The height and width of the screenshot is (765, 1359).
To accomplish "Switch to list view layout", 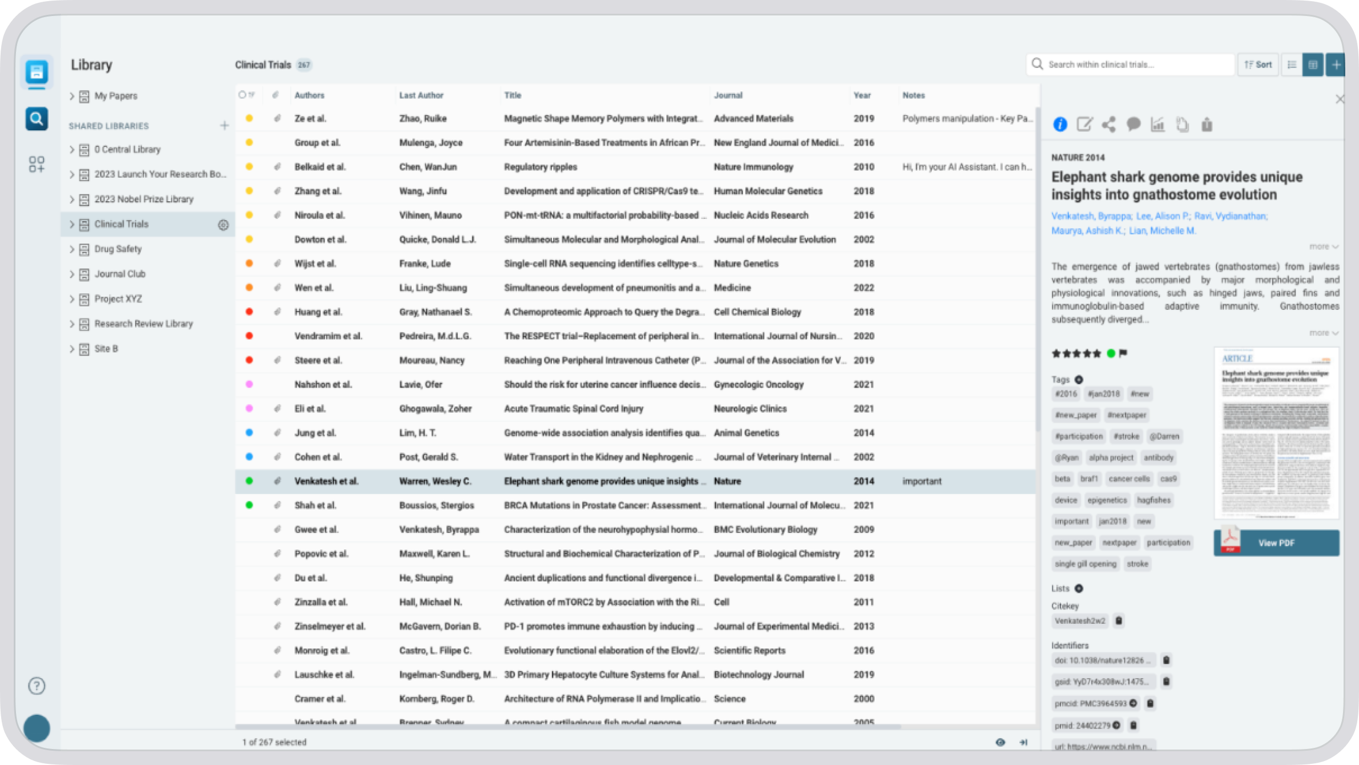I will [x=1292, y=65].
